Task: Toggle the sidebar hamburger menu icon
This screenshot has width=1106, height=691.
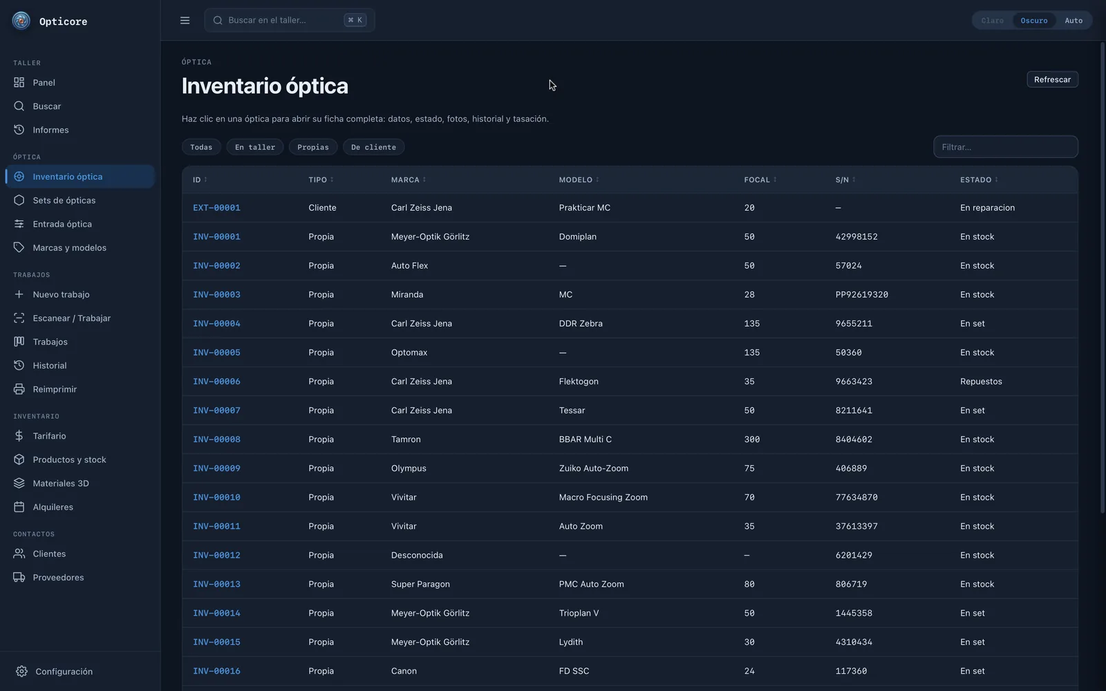Action: click(x=185, y=20)
